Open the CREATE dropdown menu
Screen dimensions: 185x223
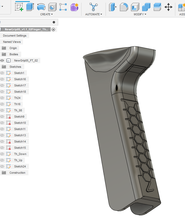point(47,14)
